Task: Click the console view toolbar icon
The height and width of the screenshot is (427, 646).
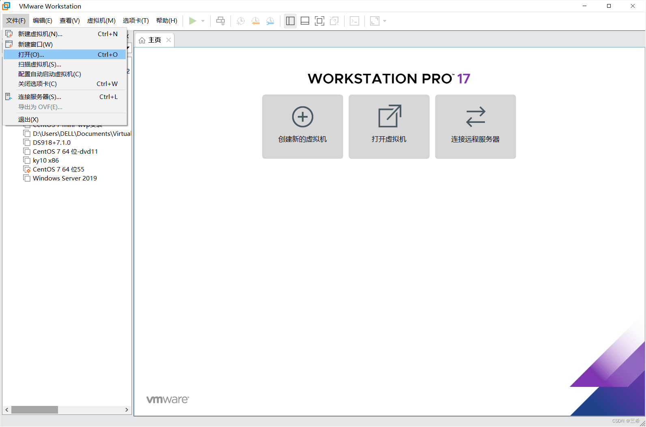Action: pyautogui.click(x=354, y=21)
